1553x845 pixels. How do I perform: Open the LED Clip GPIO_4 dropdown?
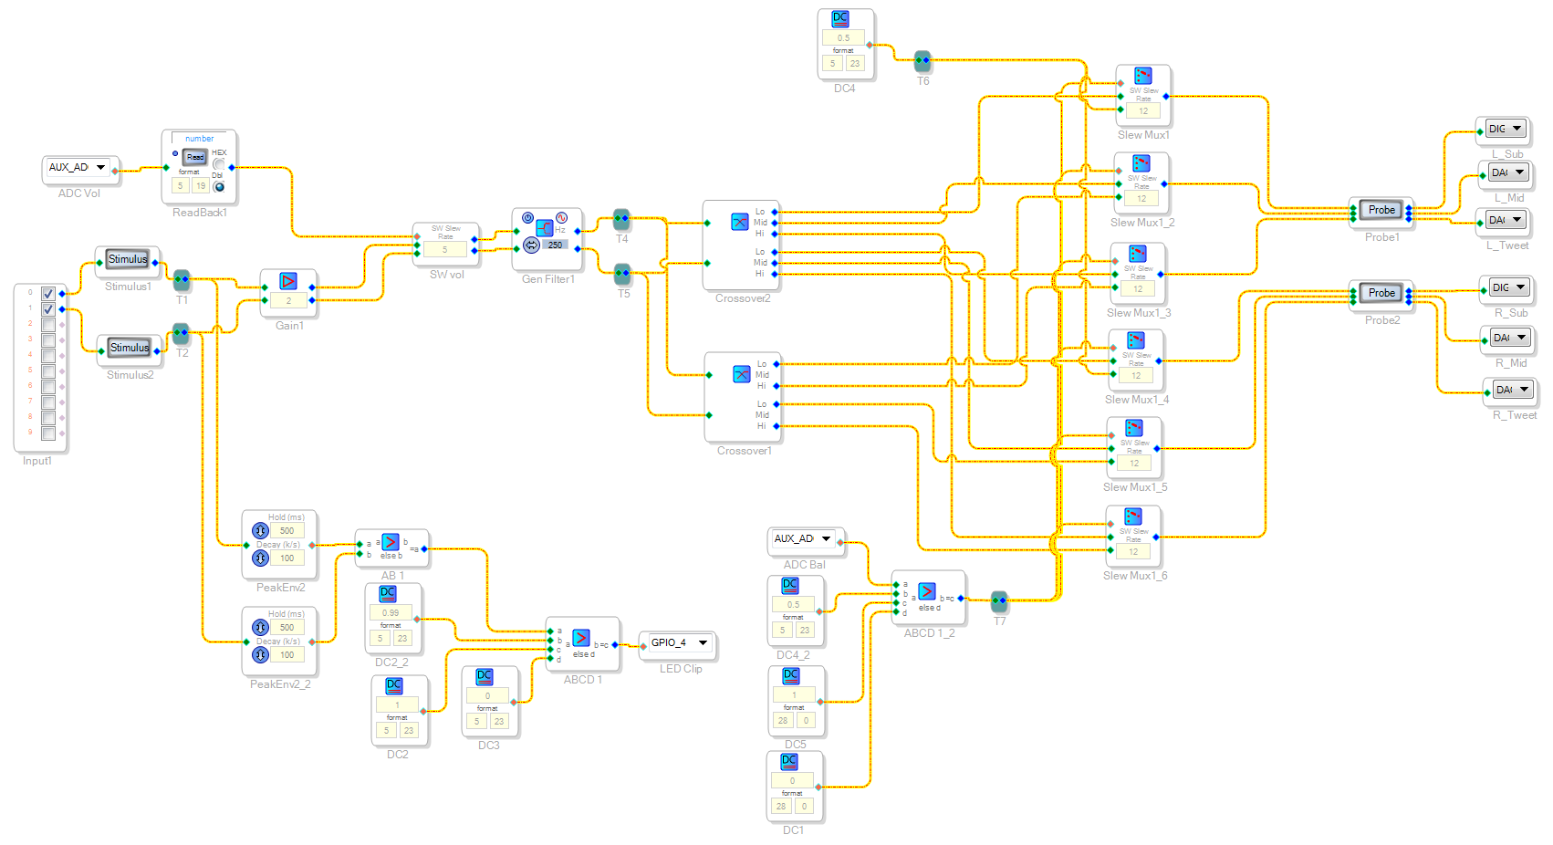point(703,643)
